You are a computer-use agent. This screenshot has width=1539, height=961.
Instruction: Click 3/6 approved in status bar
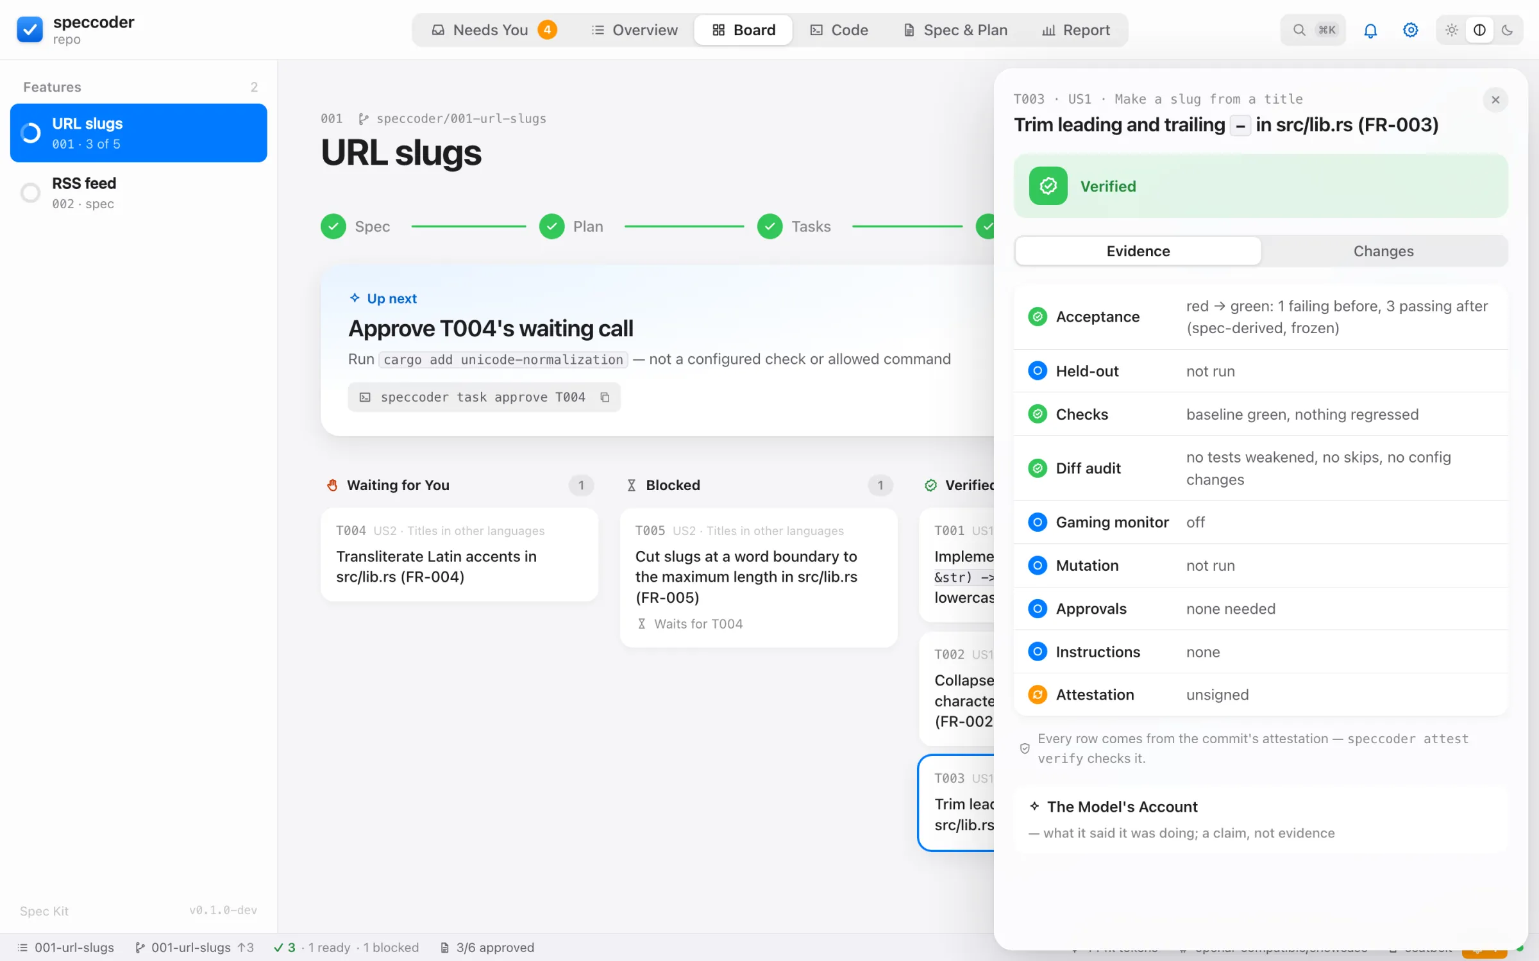pyautogui.click(x=487, y=948)
